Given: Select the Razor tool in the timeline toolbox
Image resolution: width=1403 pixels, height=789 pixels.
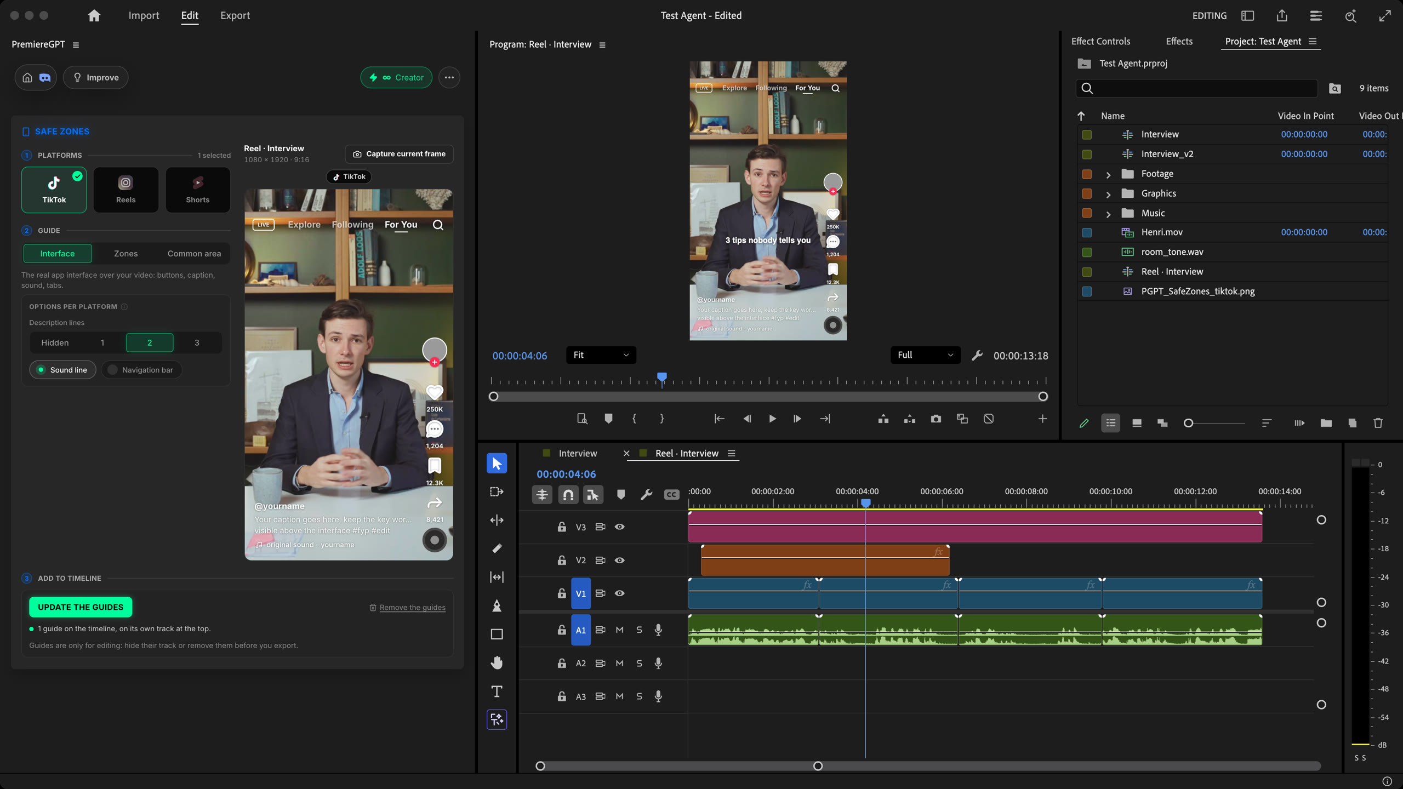Looking at the screenshot, I should click(497, 548).
